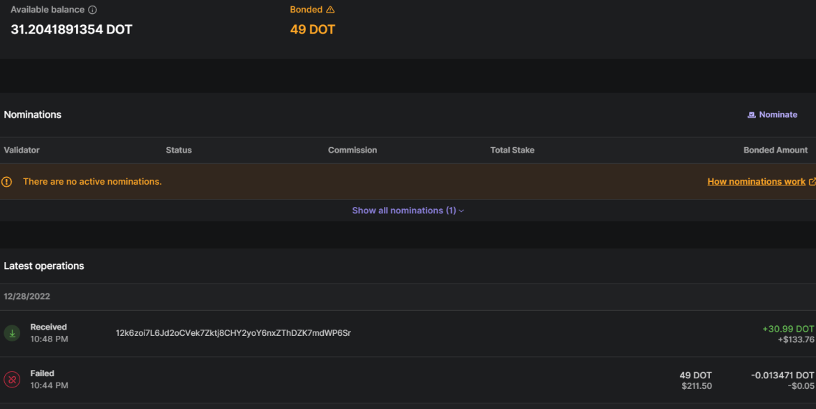Click the external link icon after 'How nominations work'

pos(812,182)
